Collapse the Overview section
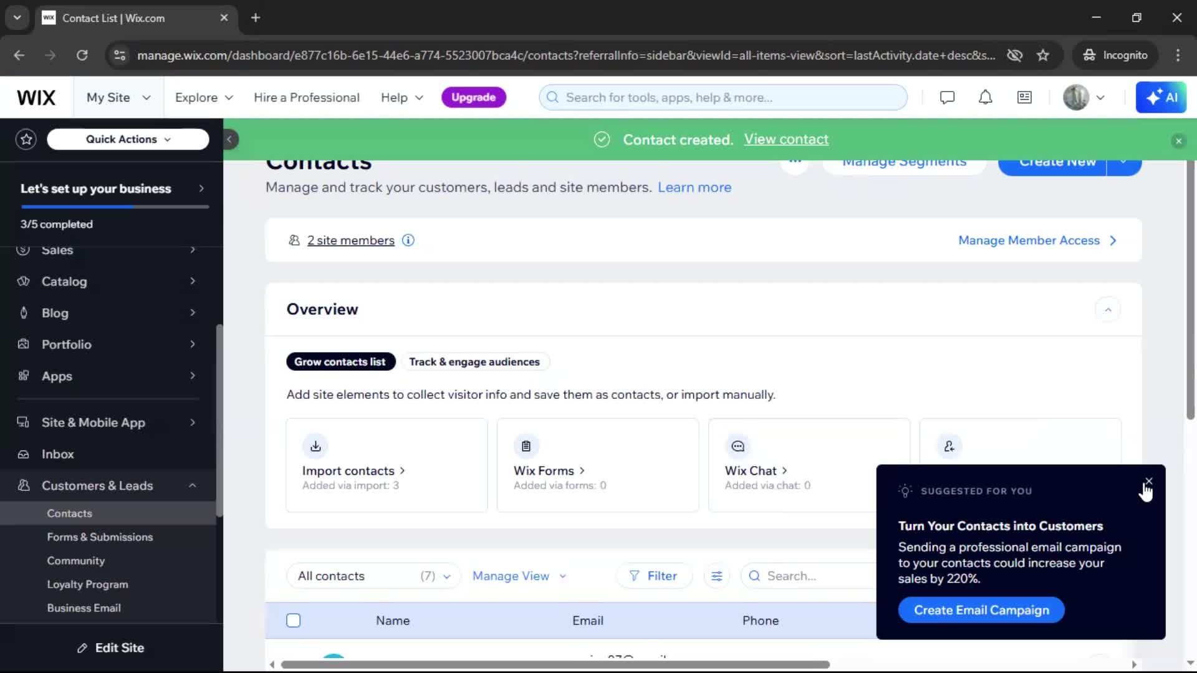The width and height of the screenshot is (1197, 673). (x=1108, y=310)
